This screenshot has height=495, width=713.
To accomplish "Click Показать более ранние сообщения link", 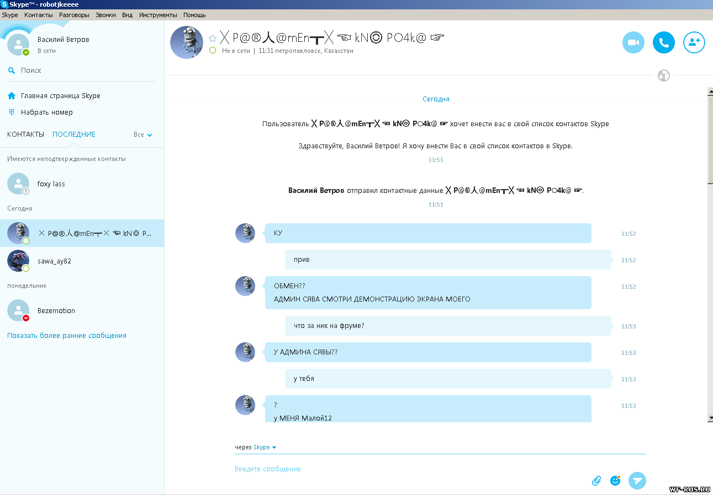I will pyautogui.click(x=67, y=335).
